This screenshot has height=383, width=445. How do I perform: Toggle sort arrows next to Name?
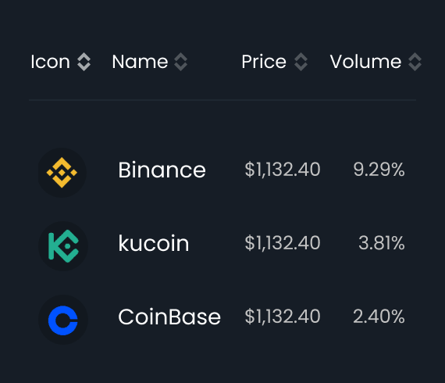coord(181,62)
